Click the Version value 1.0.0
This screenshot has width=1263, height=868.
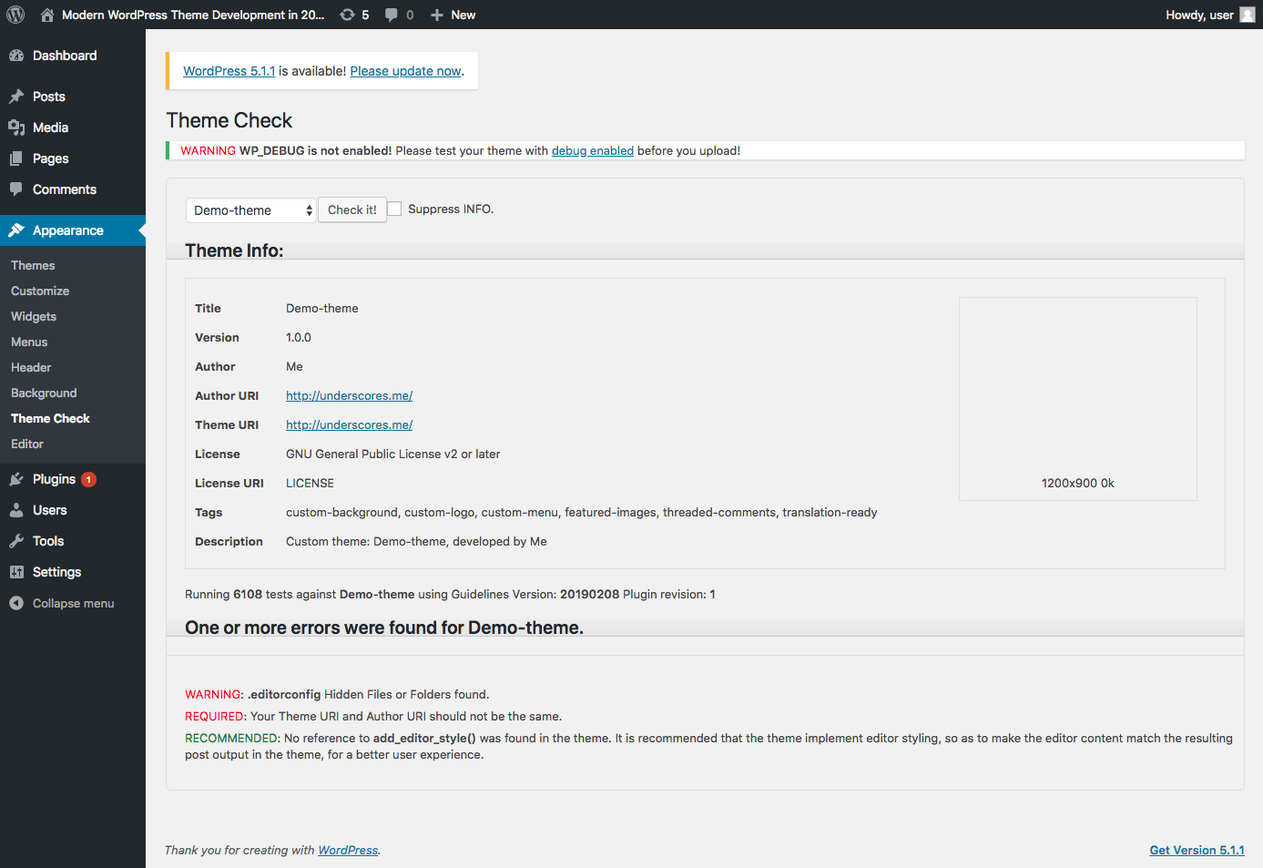(299, 337)
